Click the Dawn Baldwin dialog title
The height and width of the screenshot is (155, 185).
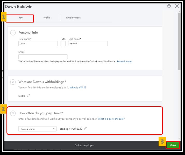coord(19,7)
